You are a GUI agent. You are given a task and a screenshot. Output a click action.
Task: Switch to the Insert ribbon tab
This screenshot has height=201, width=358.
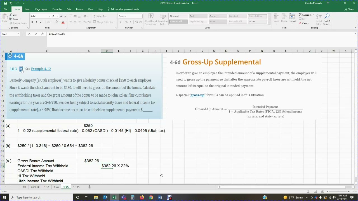[28, 9]
